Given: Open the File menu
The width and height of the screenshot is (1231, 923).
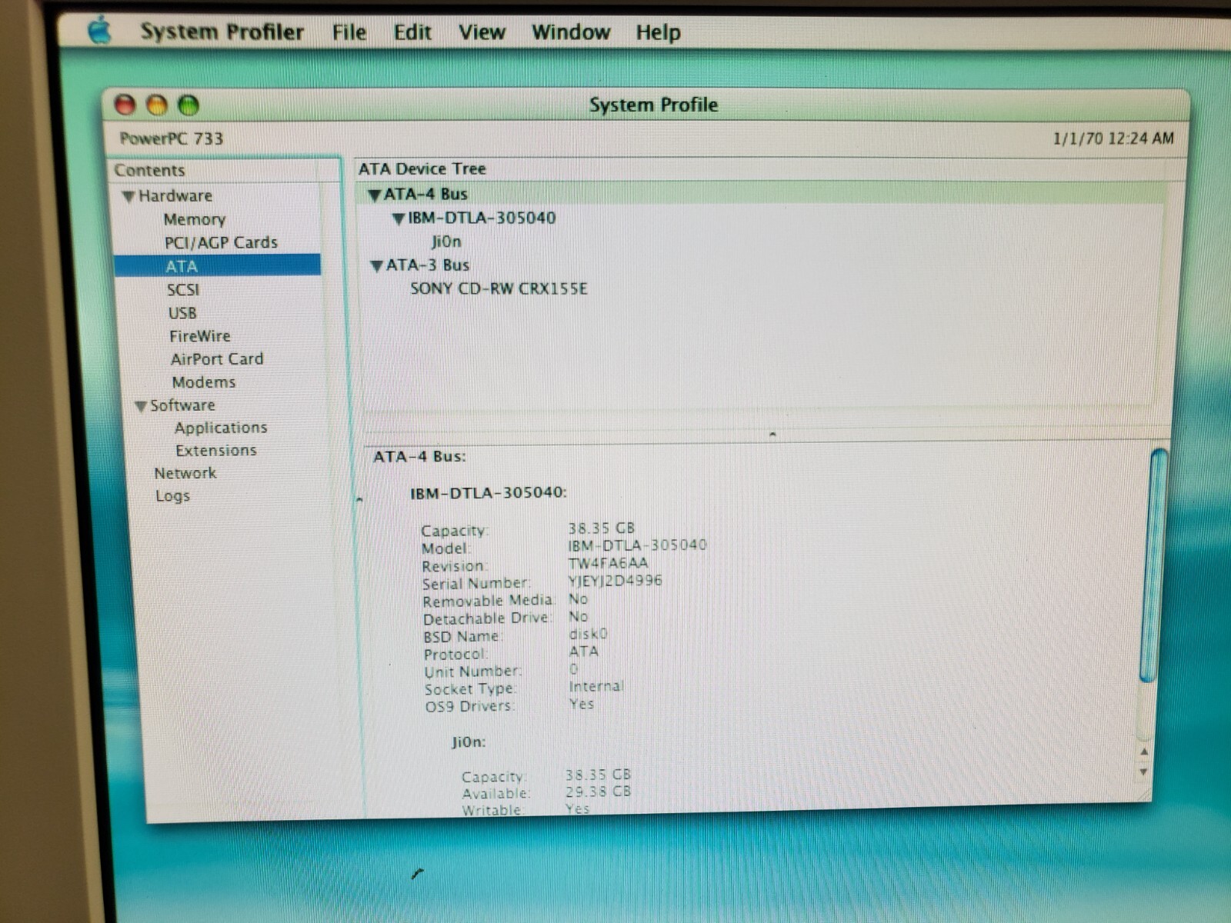Looking at the screenshot, I should click(x=349, y=32).
